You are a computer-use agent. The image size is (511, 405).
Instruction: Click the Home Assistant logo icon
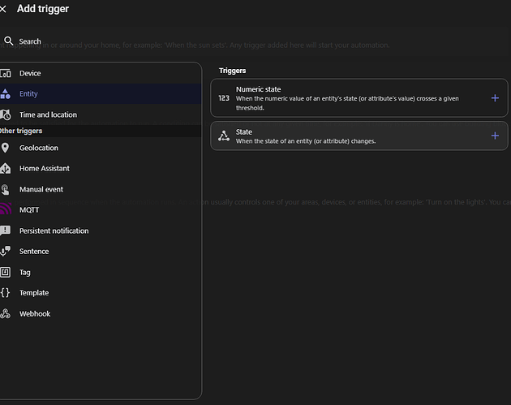(5, 169)
